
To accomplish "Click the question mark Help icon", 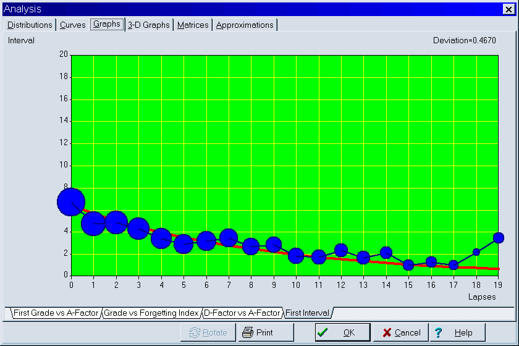I will click(x=439, y=332).
